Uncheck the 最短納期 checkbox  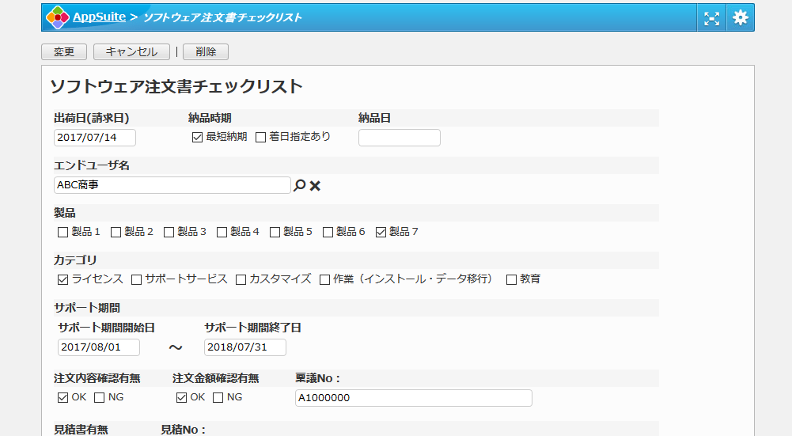[198, 137]
